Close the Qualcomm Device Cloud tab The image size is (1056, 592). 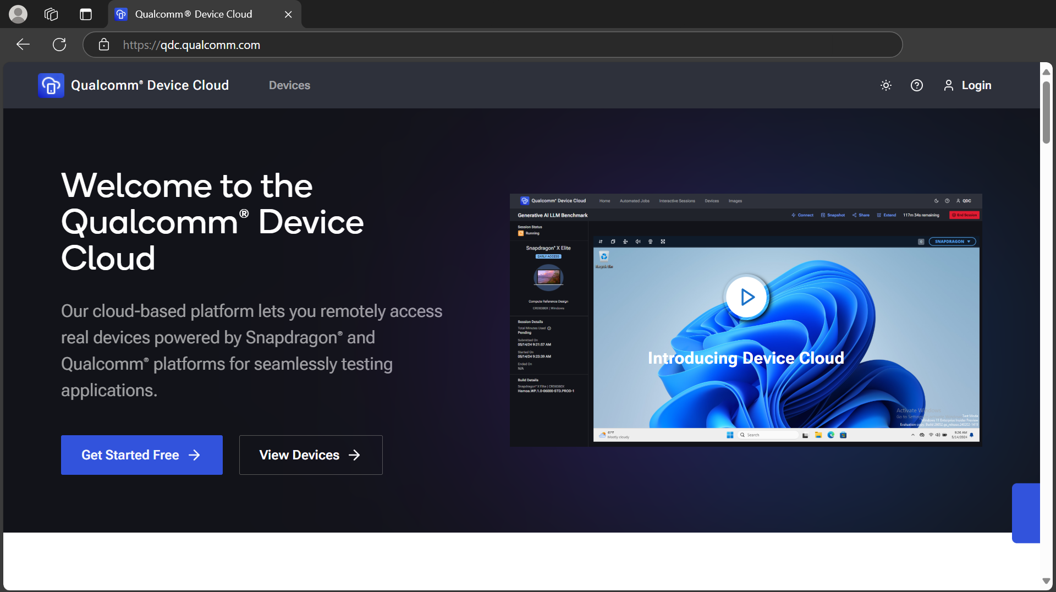288,14
